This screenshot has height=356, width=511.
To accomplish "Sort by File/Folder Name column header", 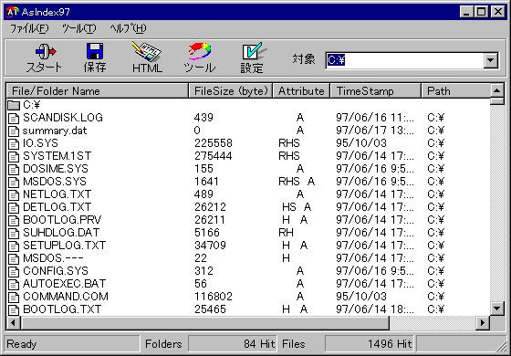I will coord(97,91).
